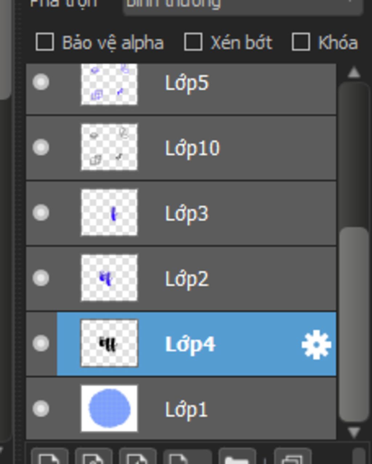Click the Lớp1 blue circle thumbnail
This screenshot has width=372, height=464.
109,408
